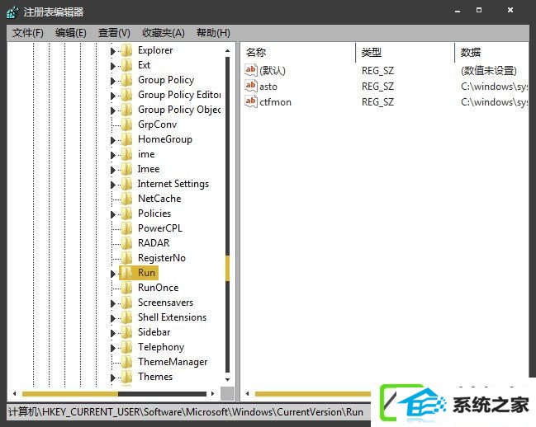Click the NetCache folder icon
This screenshot has height=427, width=536.
(x=127, y=199)
